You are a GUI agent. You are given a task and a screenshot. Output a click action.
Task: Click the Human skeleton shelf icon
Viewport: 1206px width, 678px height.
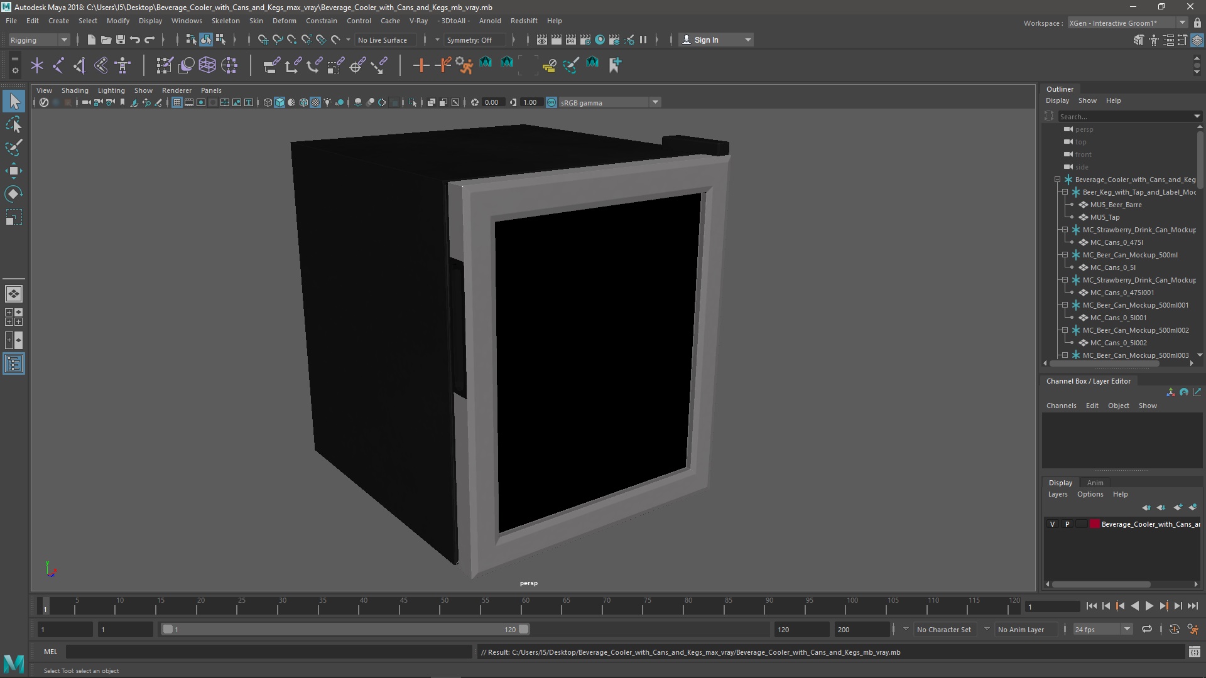pos(122,65)
